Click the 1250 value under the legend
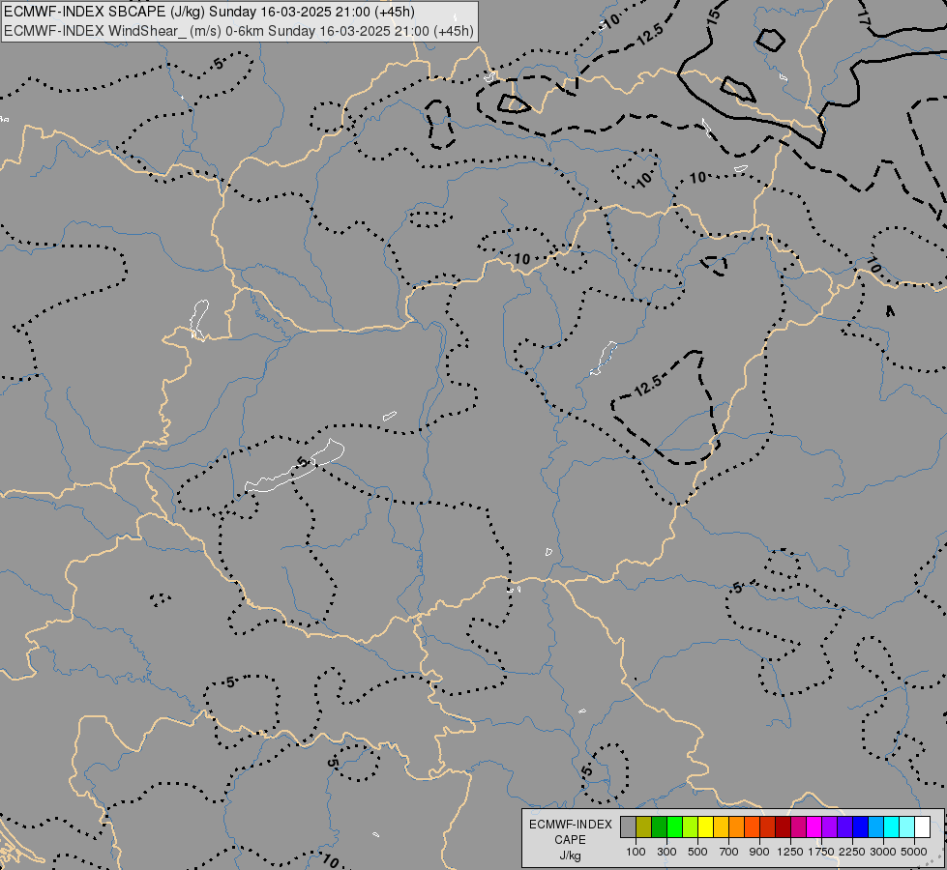 point(790,852)
